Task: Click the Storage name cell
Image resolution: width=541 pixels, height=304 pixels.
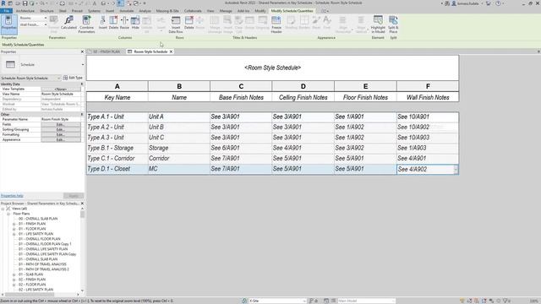Action: point(178,148)
